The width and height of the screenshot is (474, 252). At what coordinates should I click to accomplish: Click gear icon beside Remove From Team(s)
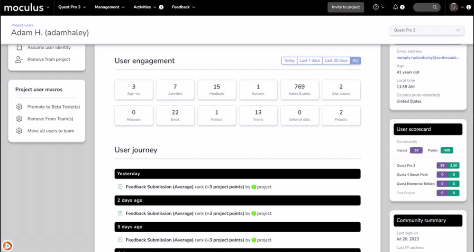tap(19, 119)
